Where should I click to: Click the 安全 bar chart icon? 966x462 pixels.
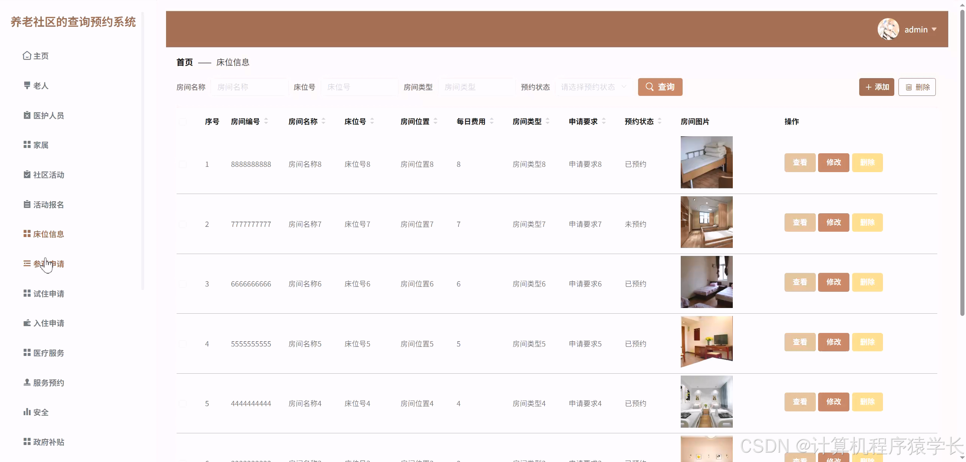[27, 412]
